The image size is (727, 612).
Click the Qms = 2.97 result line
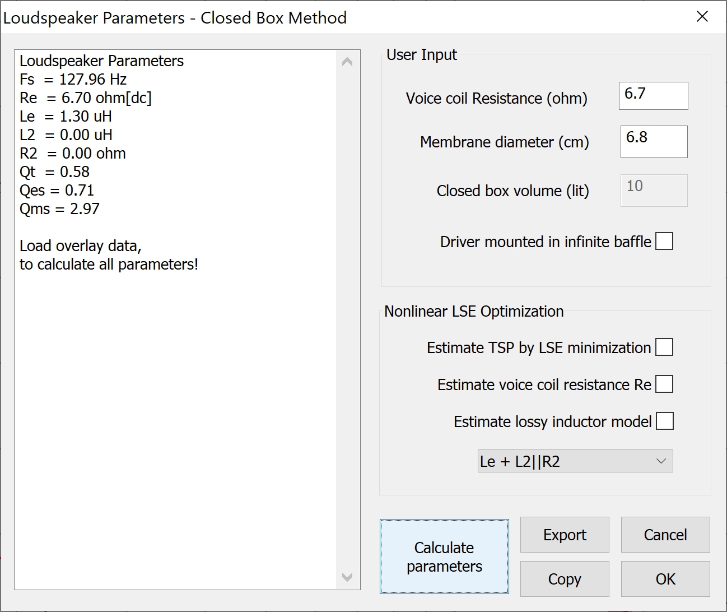point(60,209)
